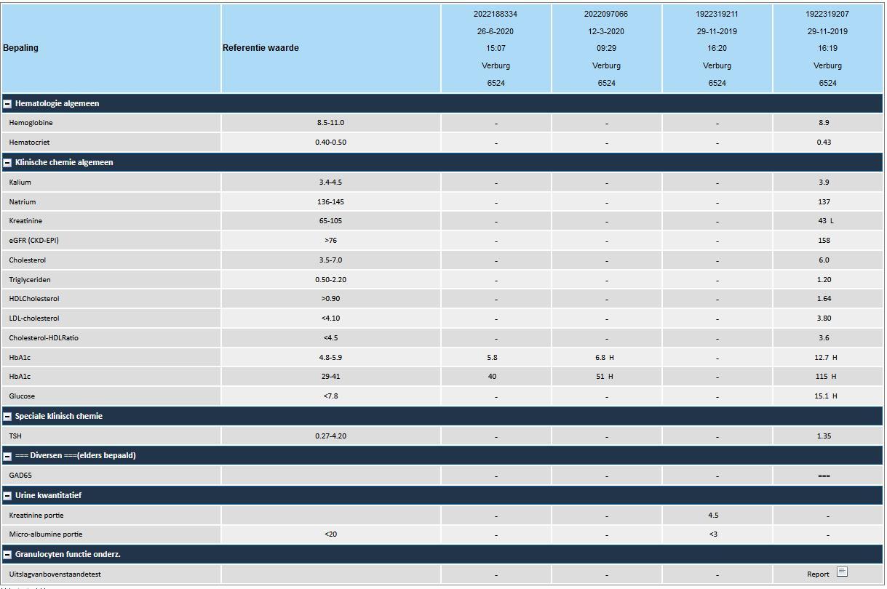This screenshot has height=589, width=887.
Task: Collapse the Hematologie algemeen section
Action: pyautogui.click(x=7, y=104)
